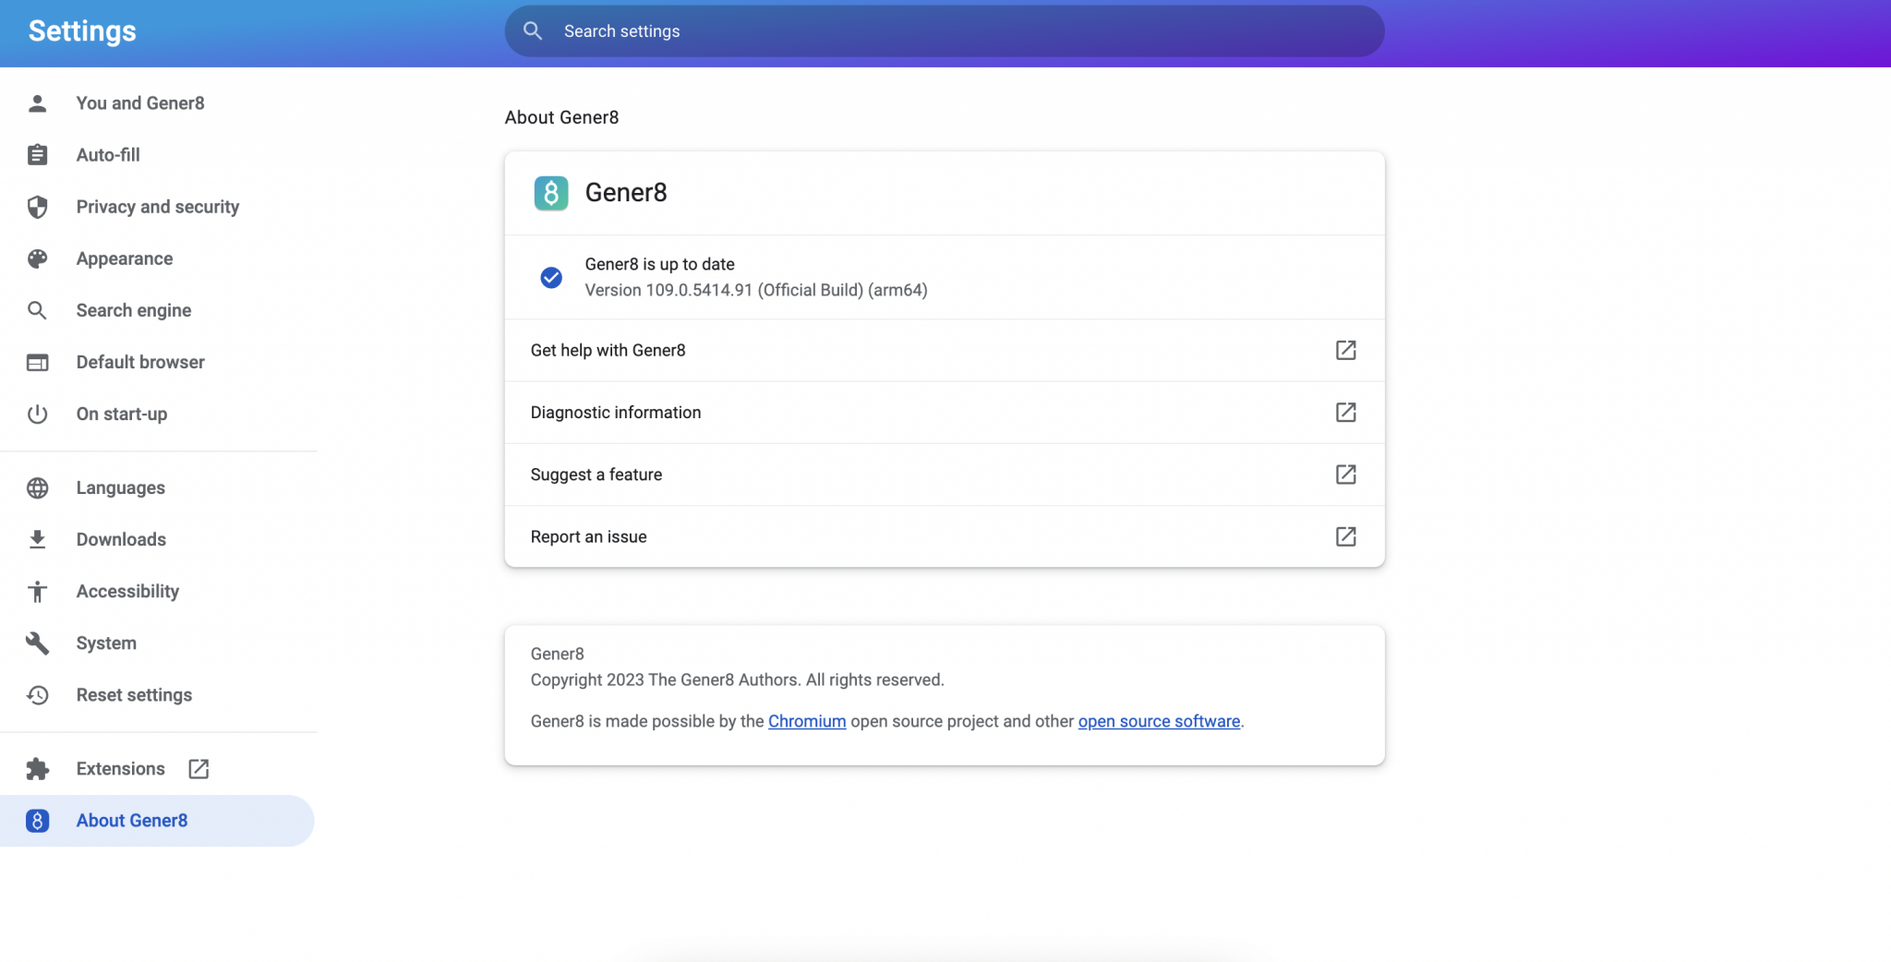The width and height of the screenshot is (1891, 962).
Task: Click the Gener8 logo in the About card
Action: tap(550, 192)
